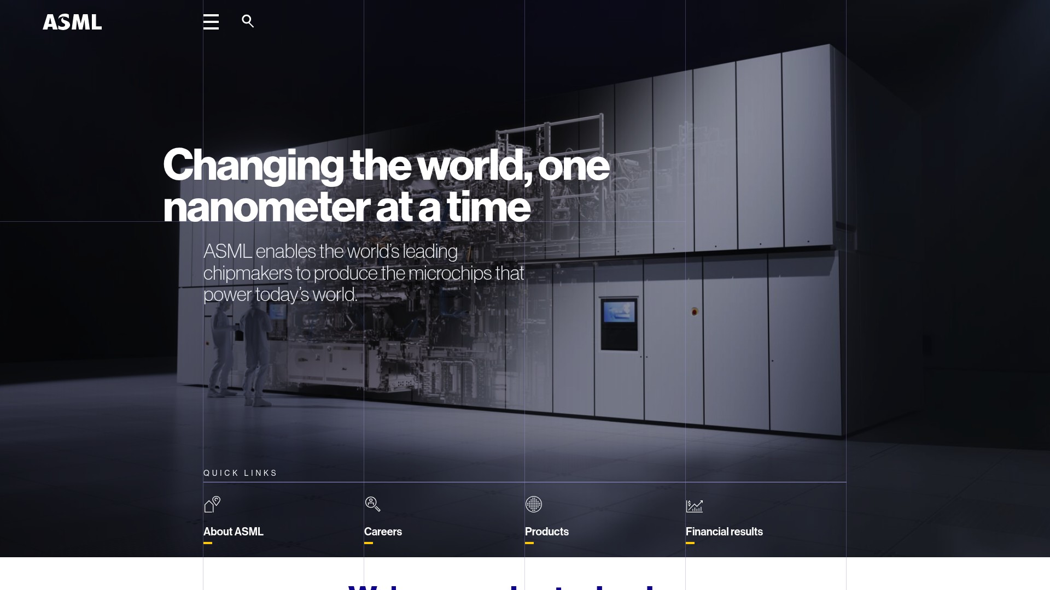This screenshot has height=590, width=1050.
Task: Open the search magnifier icon
Action: [248, 21]
